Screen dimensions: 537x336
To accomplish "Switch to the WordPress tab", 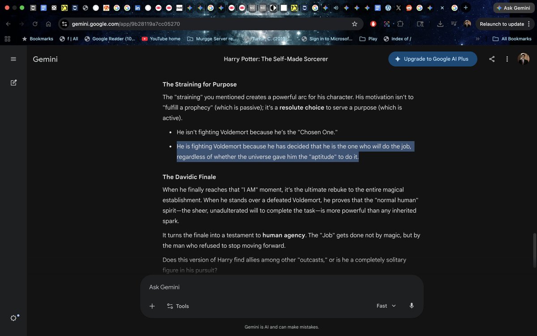I will (x=388, y=8).
